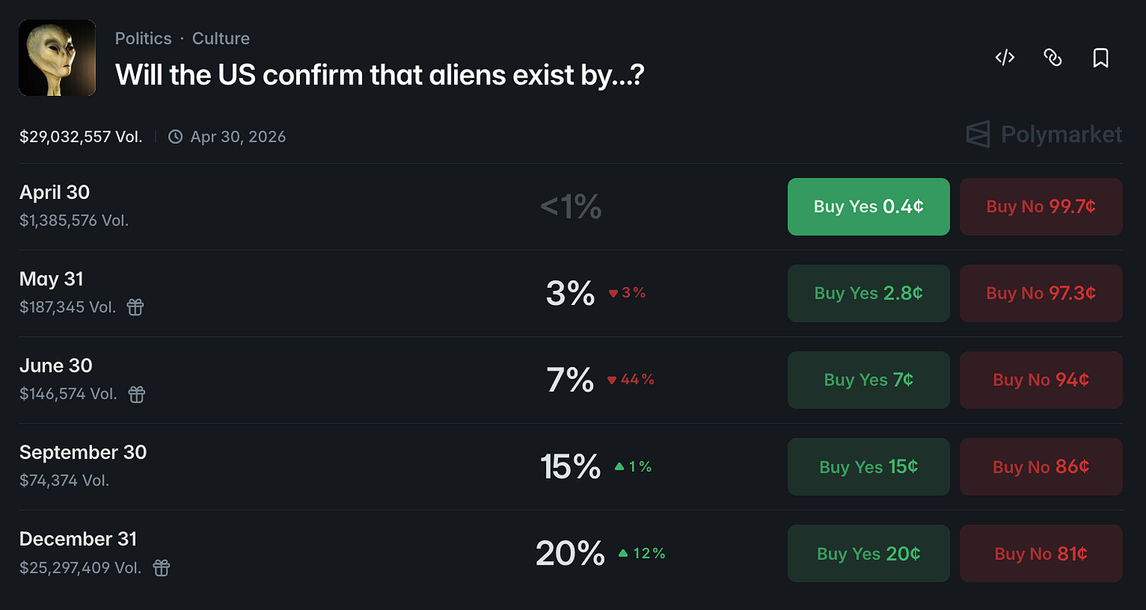Buy Yes at 0.4¢ for April 30
The width and height of the screenshot is (1146, 610).
868,207
